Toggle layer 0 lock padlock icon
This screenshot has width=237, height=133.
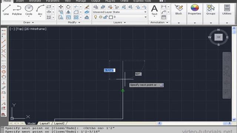click(105, 17)
